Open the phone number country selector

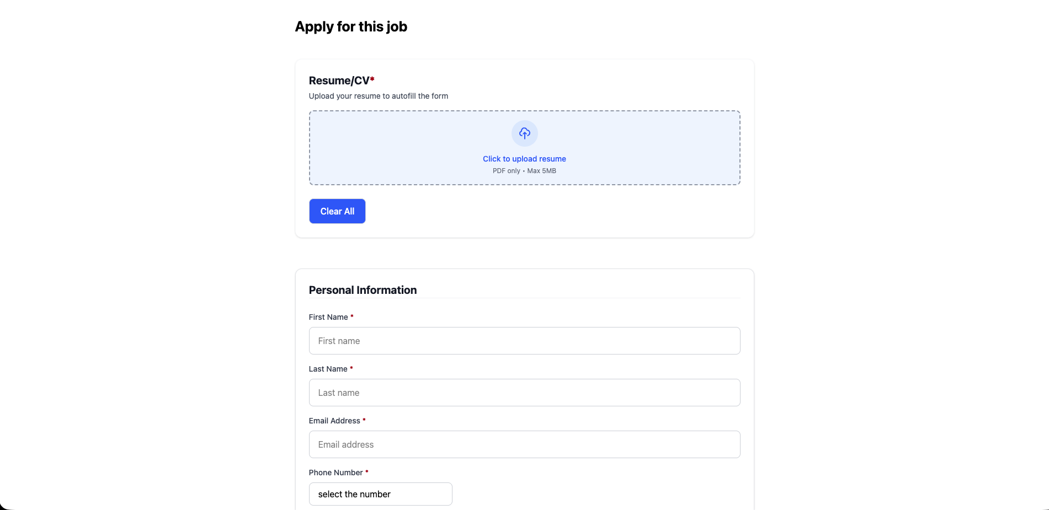click(380, 494)
